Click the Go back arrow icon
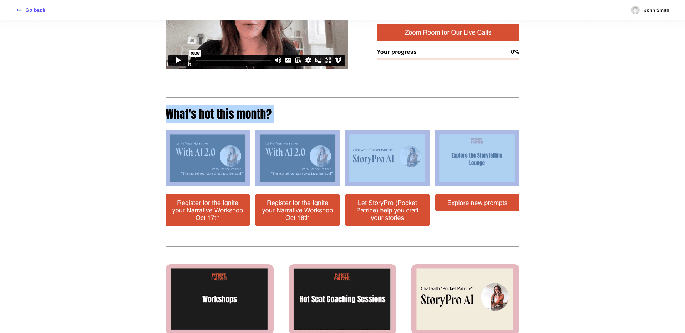The image size is (685, 333). click(x=19, y=10)
